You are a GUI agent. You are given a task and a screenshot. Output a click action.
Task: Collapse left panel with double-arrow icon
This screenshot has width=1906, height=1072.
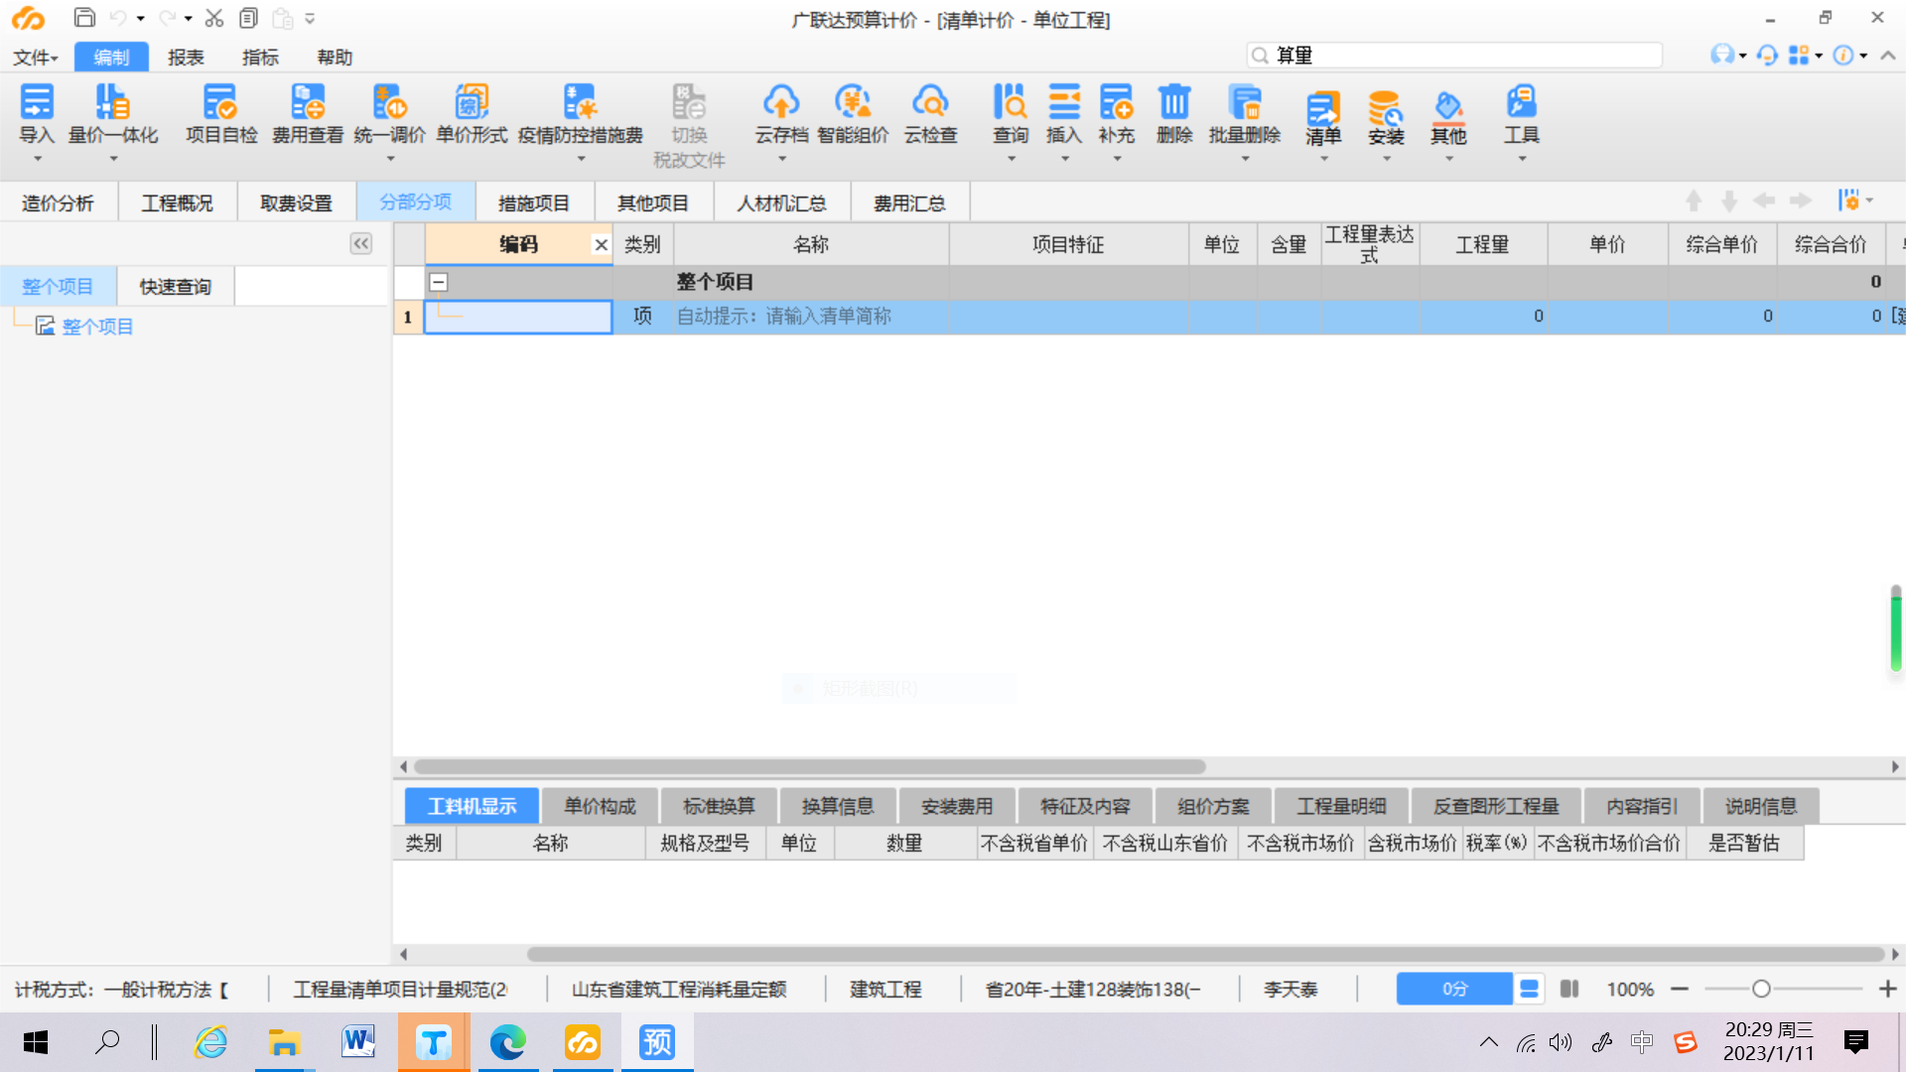[x=360, y=243]
